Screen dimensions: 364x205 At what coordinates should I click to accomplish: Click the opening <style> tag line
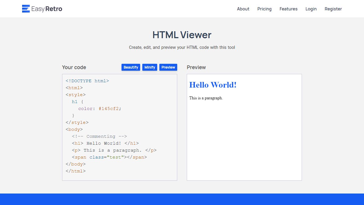click(76, 95)
